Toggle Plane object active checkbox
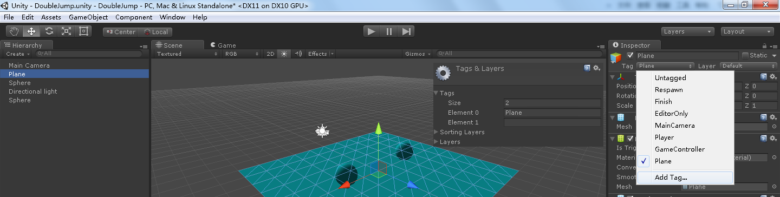This screenshot has width=780, height=197. [x=630, y=55]
